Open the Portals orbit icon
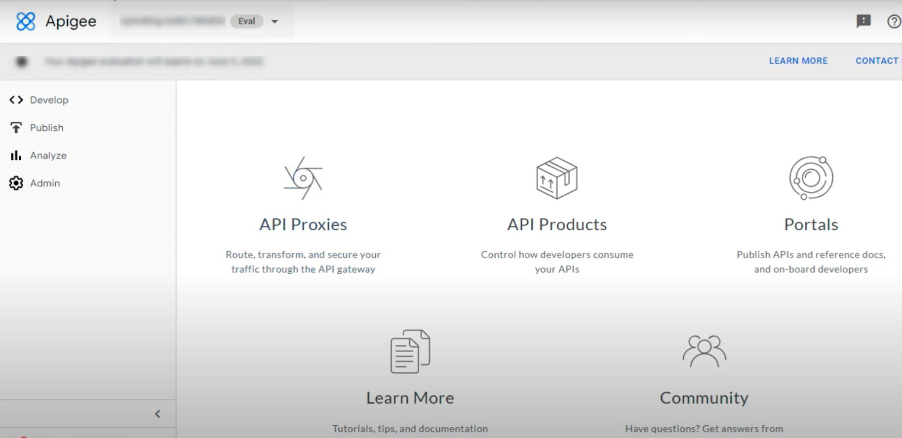This screenshot has width=902, height=438. (811, 178)
